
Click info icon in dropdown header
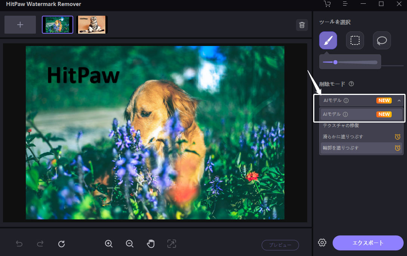[346, 101]
